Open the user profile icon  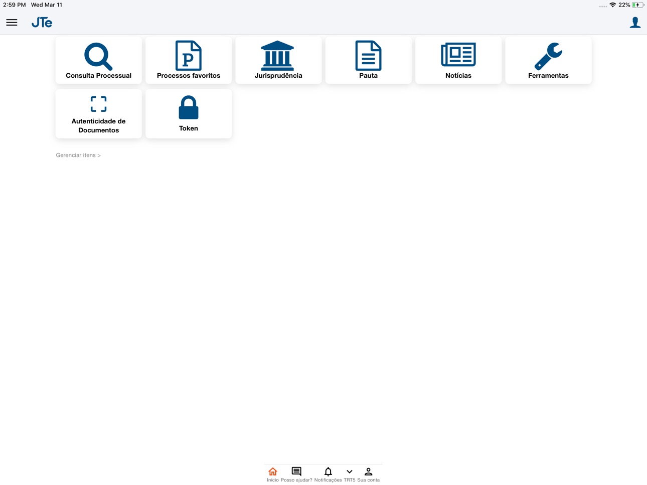click(635, 23)
